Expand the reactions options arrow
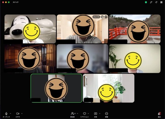The image size is (165, 119). coord(88,113)
